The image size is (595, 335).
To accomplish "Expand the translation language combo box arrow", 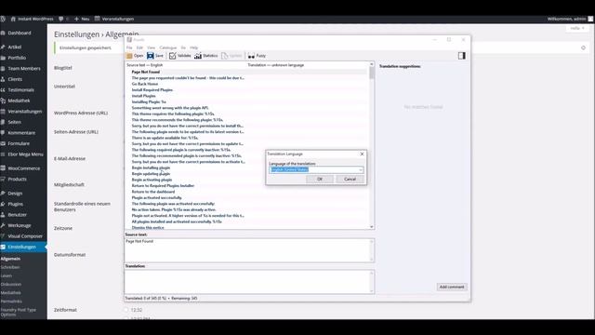I will (361, 169).
